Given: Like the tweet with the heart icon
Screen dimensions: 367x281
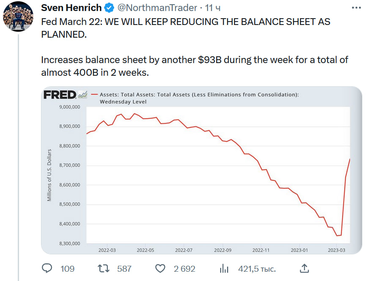Looking at the screenshot, I should [160, 268].
